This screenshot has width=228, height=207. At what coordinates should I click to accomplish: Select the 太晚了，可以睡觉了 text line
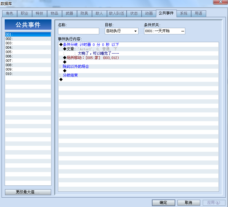click(x=138, y=53)
